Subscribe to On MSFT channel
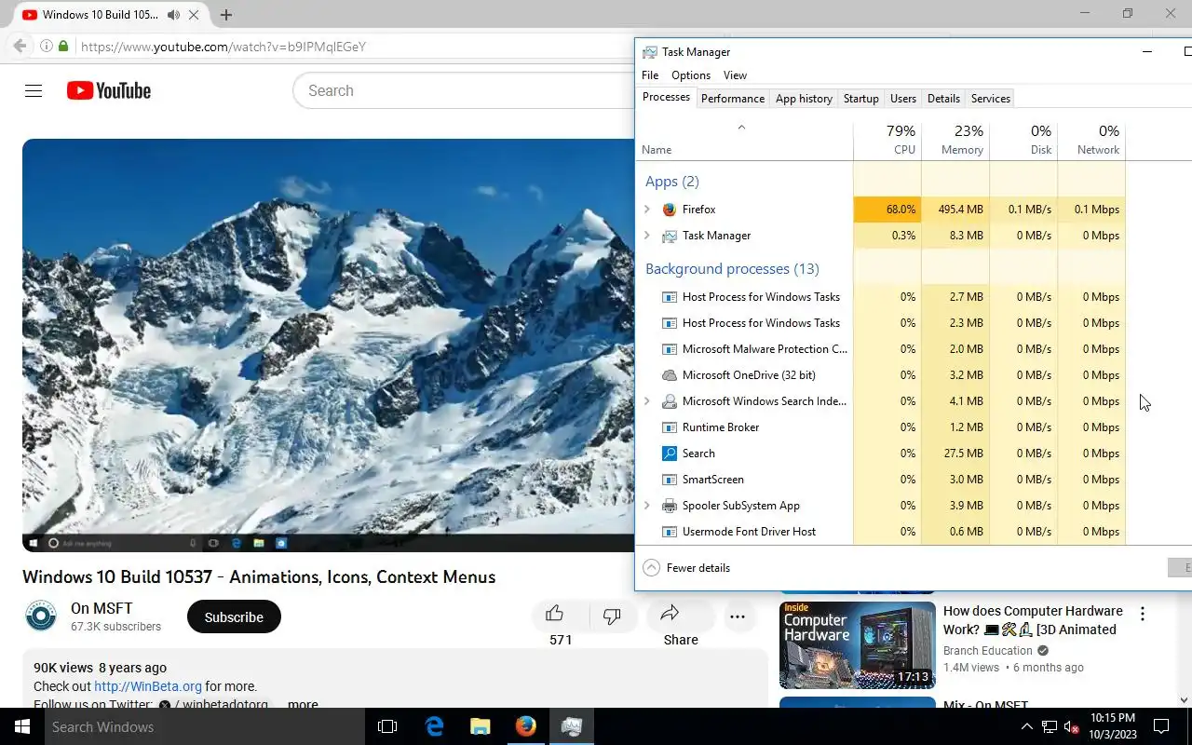Image resolution: width=1192 pixels, height=745 pixels. click(234, 616)
